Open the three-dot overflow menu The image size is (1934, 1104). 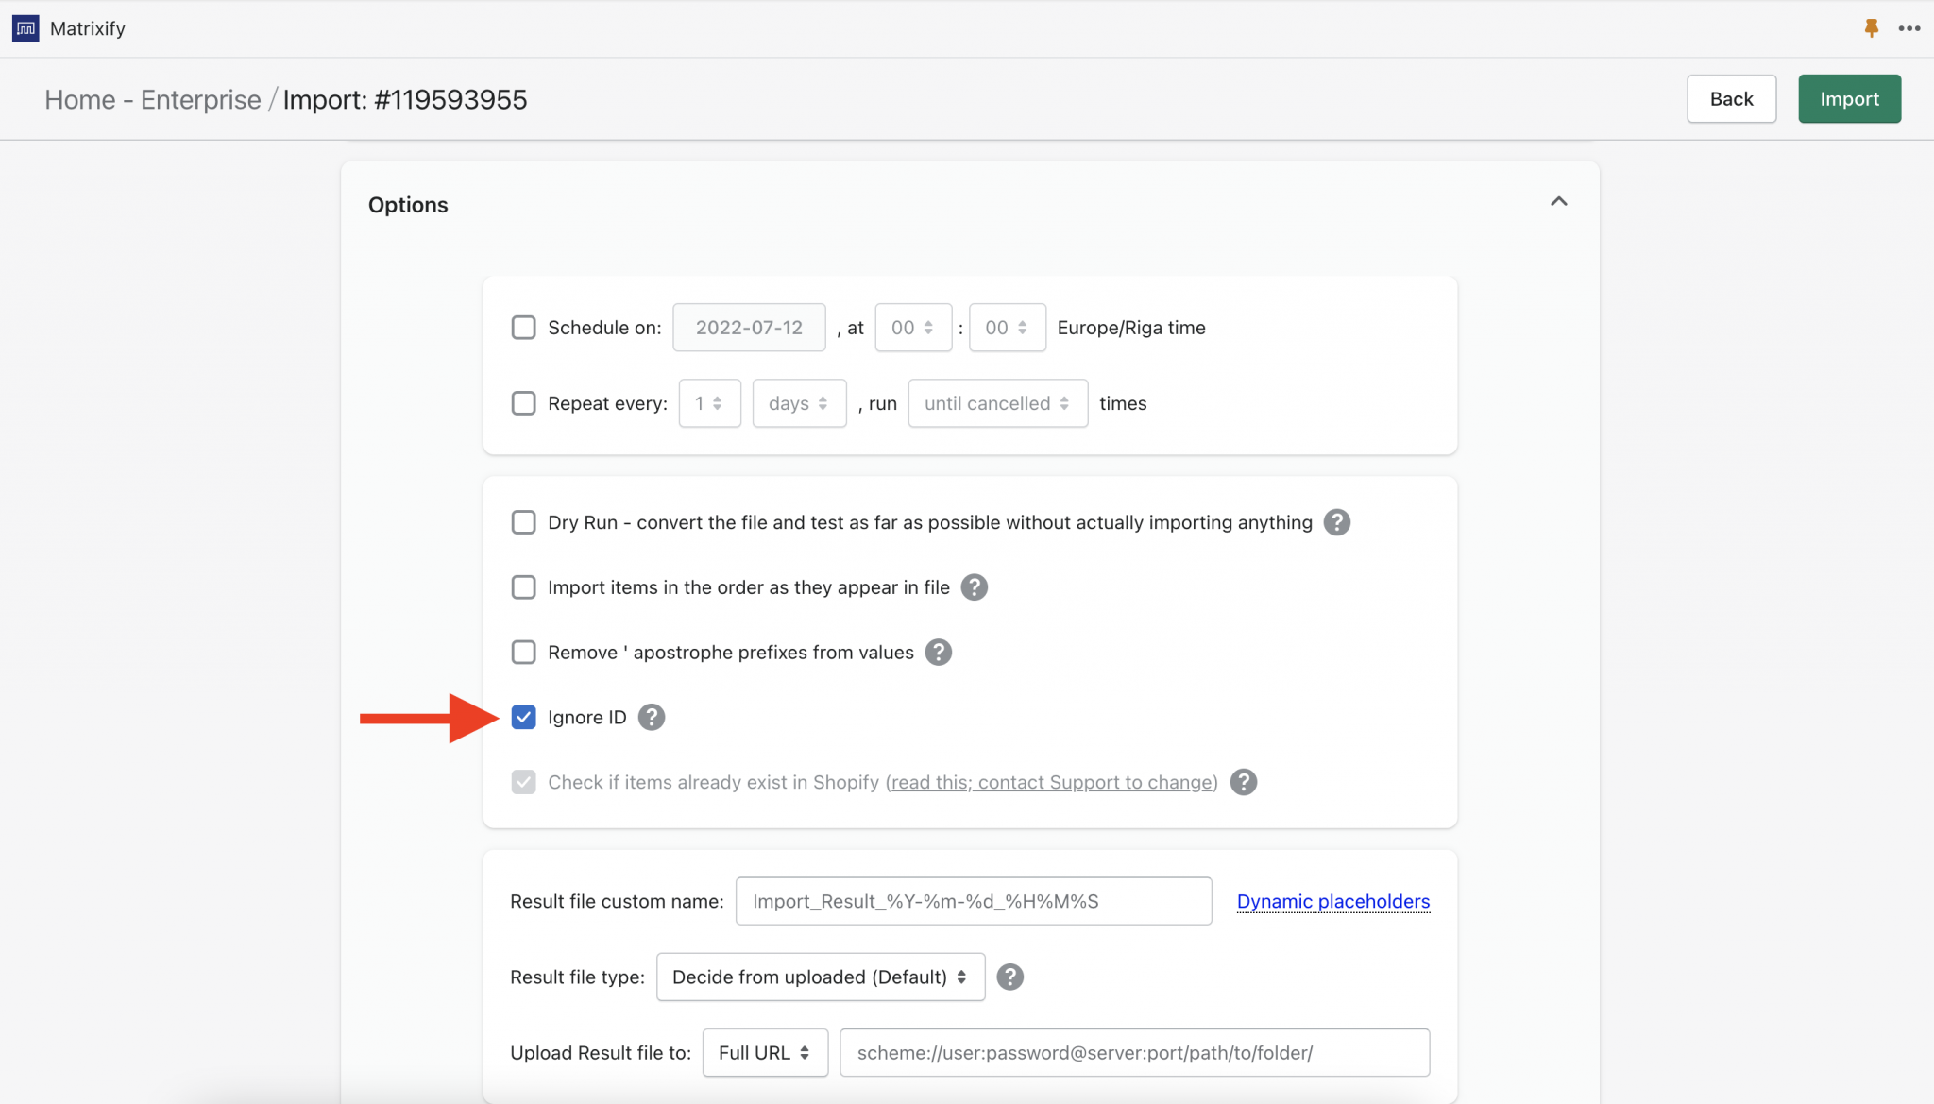[1910, 28]
